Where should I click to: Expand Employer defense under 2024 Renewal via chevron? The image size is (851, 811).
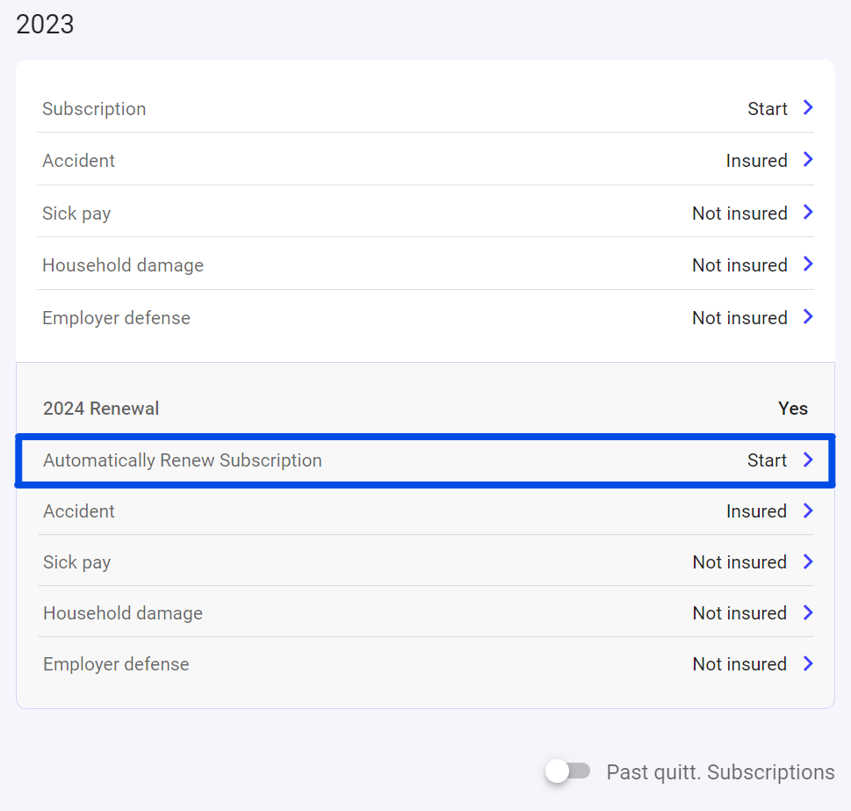click(x=808, y=664)
